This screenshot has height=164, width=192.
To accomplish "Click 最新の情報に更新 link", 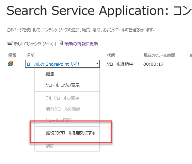I will pos(81,44).
